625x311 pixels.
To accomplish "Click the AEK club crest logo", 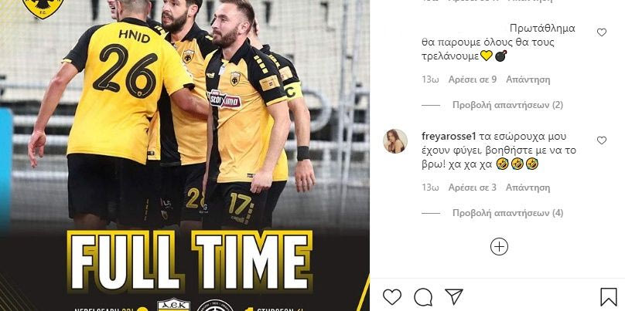I will pos(43,8).
